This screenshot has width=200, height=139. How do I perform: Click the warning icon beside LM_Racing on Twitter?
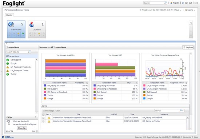(8, 71)
